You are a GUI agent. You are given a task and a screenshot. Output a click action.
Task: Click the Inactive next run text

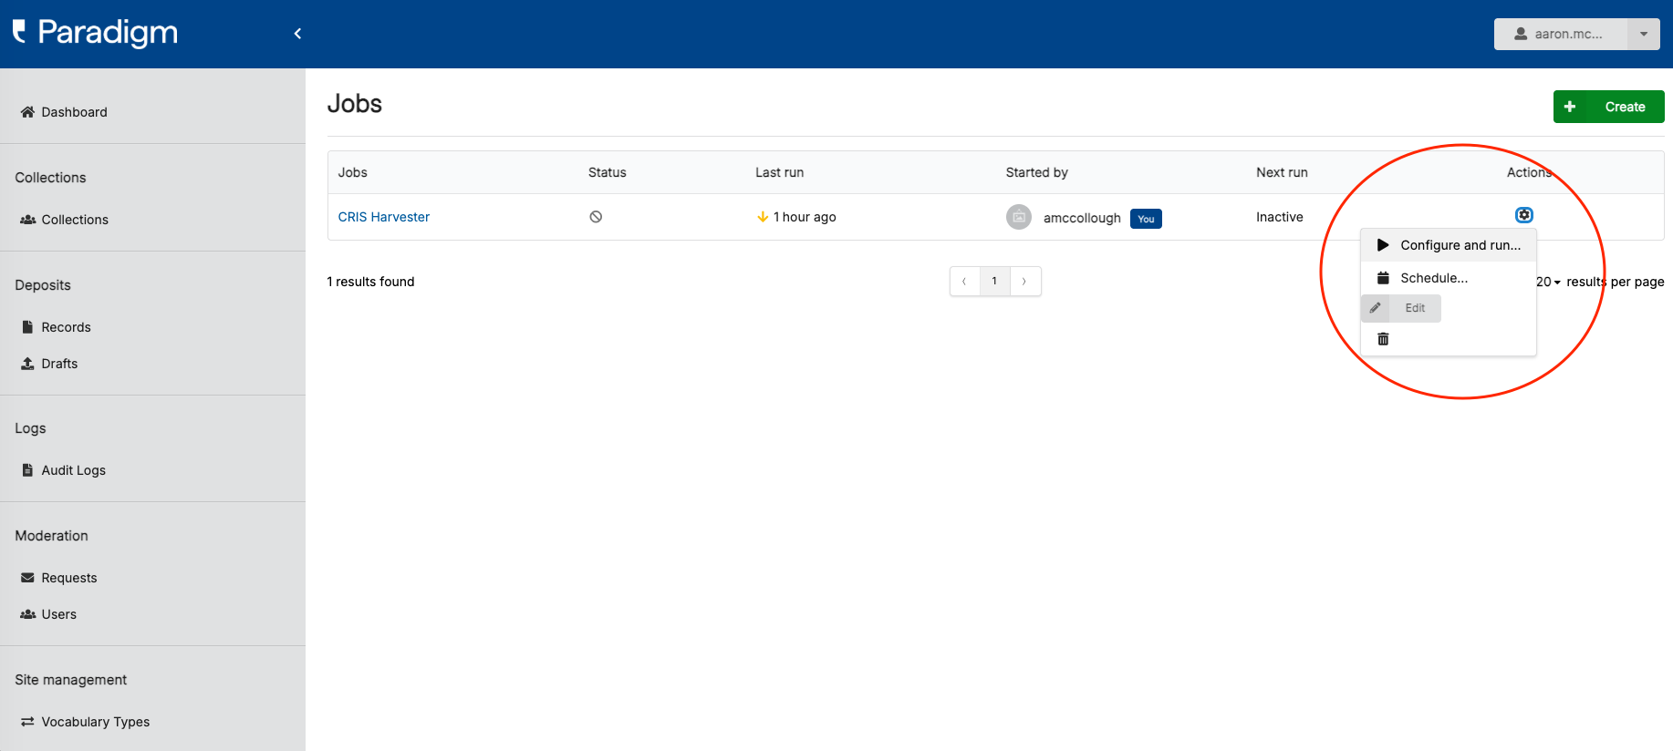point(1280,217)
